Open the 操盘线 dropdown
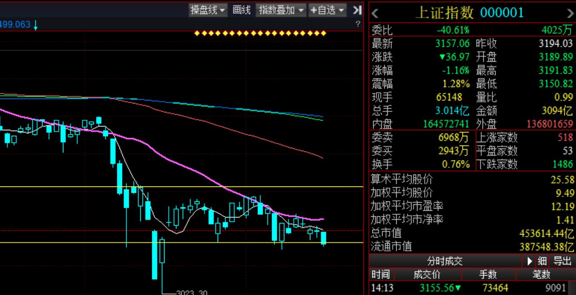Viewport: 576px width, 295px height. 208,10
